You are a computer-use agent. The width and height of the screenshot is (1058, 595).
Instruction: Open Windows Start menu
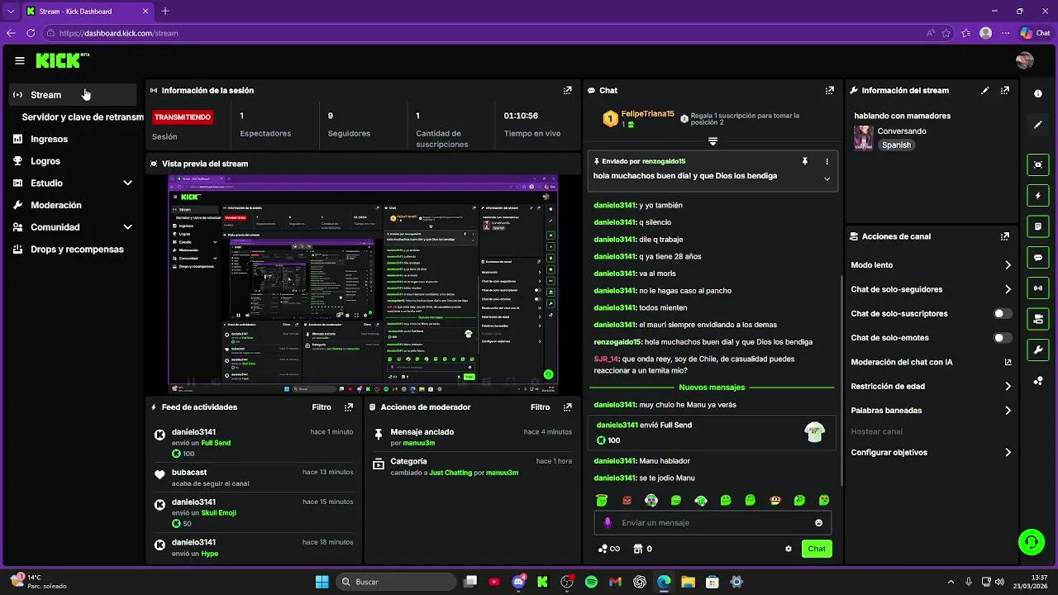322,582
